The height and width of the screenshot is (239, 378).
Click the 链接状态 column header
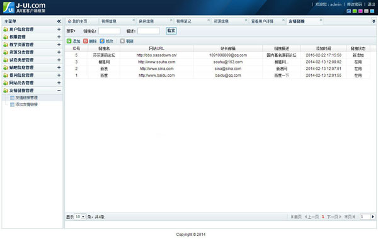point(358,48)
